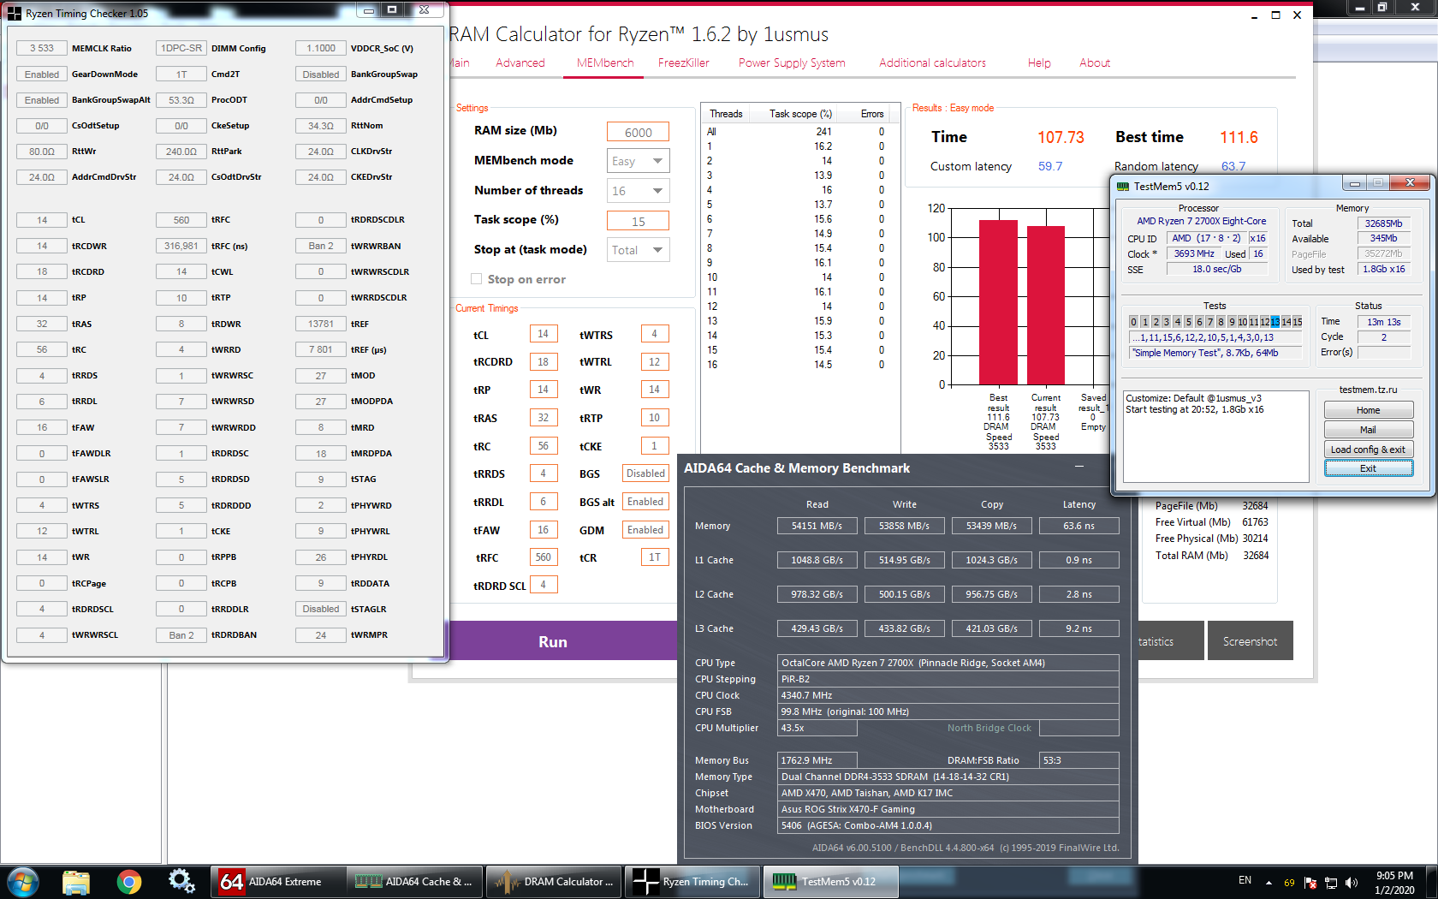The image size is (1438, 899).
Task: Click the Ryzen Timing Checker title bar icon
Action: pos(14,13)
